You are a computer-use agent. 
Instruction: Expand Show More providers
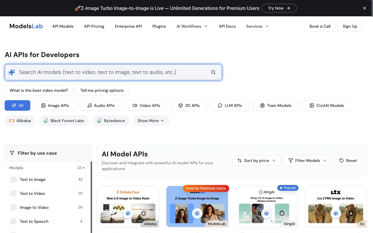tap(151, 121)
